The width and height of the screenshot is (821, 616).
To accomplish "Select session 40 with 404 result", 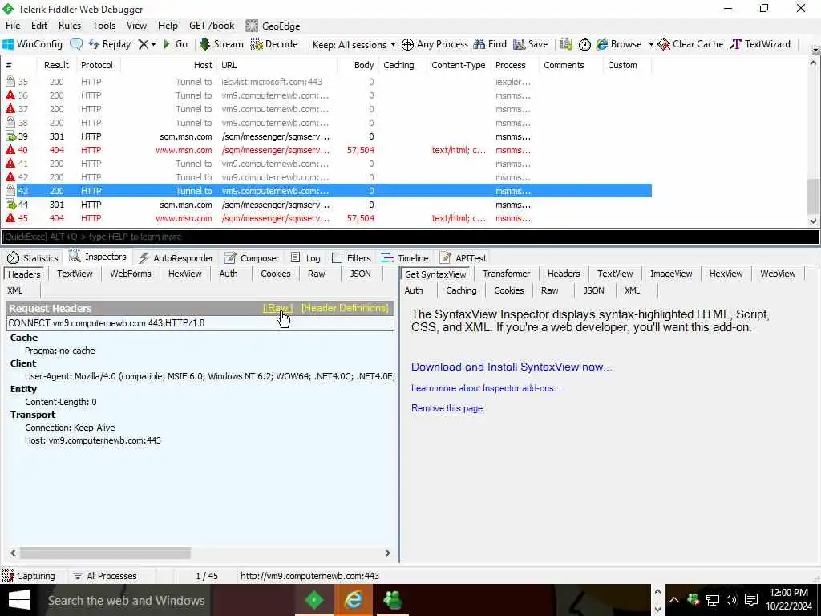I will [328, 150].
